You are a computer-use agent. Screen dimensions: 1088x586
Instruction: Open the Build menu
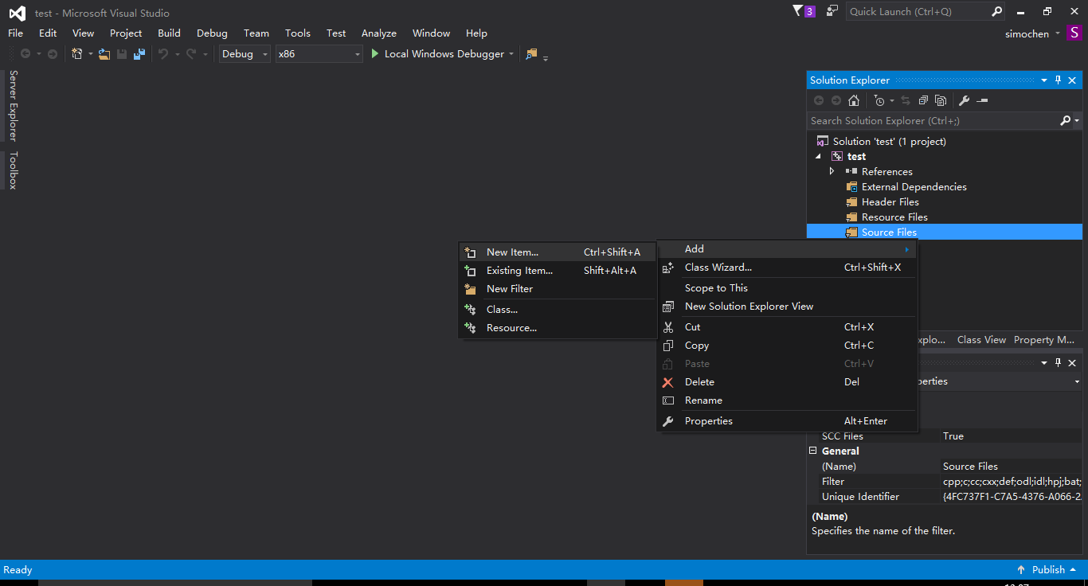[169, 33]
